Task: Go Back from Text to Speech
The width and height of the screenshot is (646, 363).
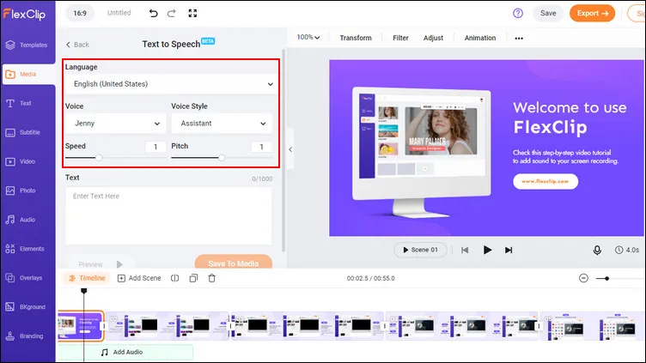Action: [x=77, y=45]
